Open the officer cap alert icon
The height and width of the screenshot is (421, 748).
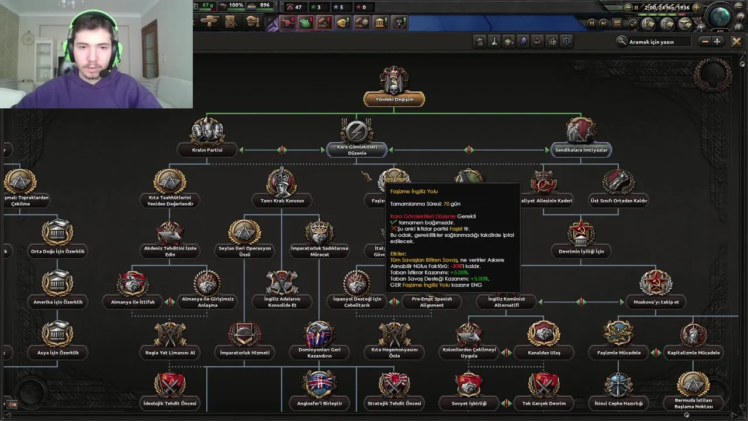[x=343, y=23]
